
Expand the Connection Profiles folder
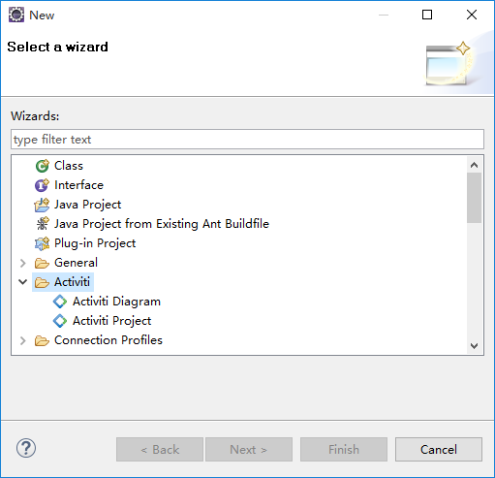[x=22, y=340]
